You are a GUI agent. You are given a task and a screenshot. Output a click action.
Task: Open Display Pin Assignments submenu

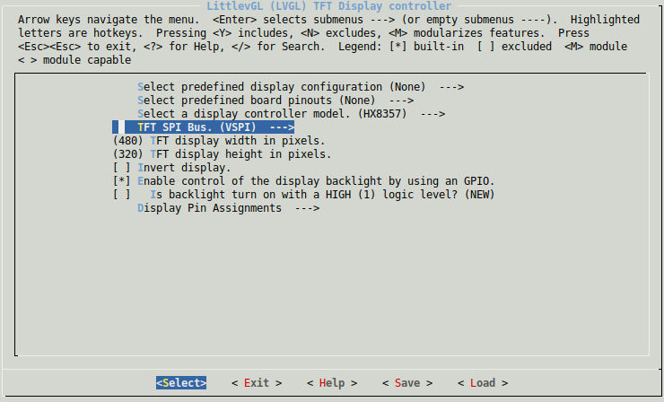pyautogui.click(x=229, y=208)
